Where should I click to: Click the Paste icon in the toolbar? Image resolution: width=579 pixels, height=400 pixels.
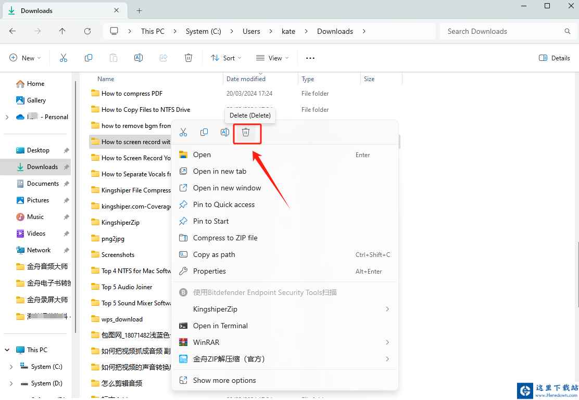click(x=114, y=58)
